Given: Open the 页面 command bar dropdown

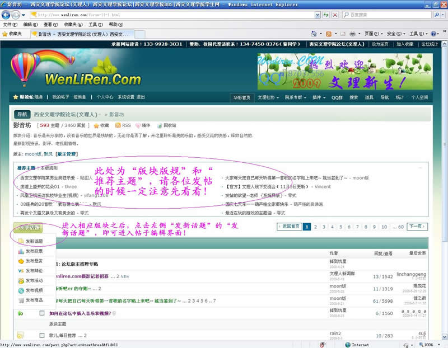Looking at the screenshot, I should (374, 34).
